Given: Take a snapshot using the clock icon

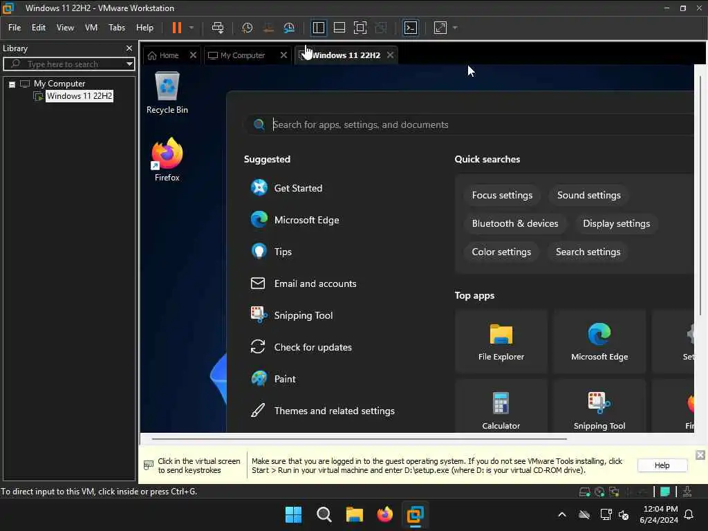Looking at the screenshot, I should pos(247,28).
